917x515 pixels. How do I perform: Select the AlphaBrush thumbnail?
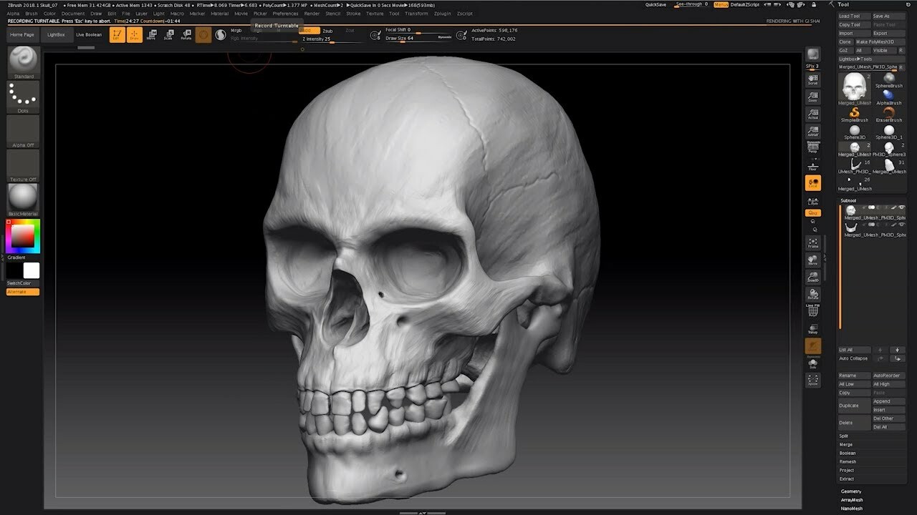(x=888, y=97)
